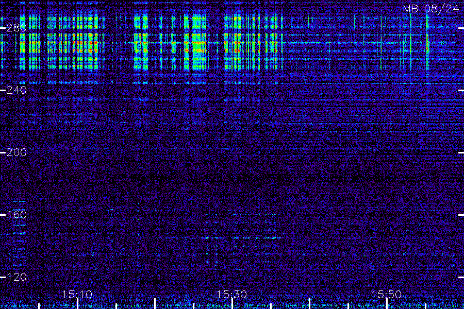Viewport: 464px width, 309px height.
Task: Select the tall tick mark under 15:30
Action: coord(233,304)
